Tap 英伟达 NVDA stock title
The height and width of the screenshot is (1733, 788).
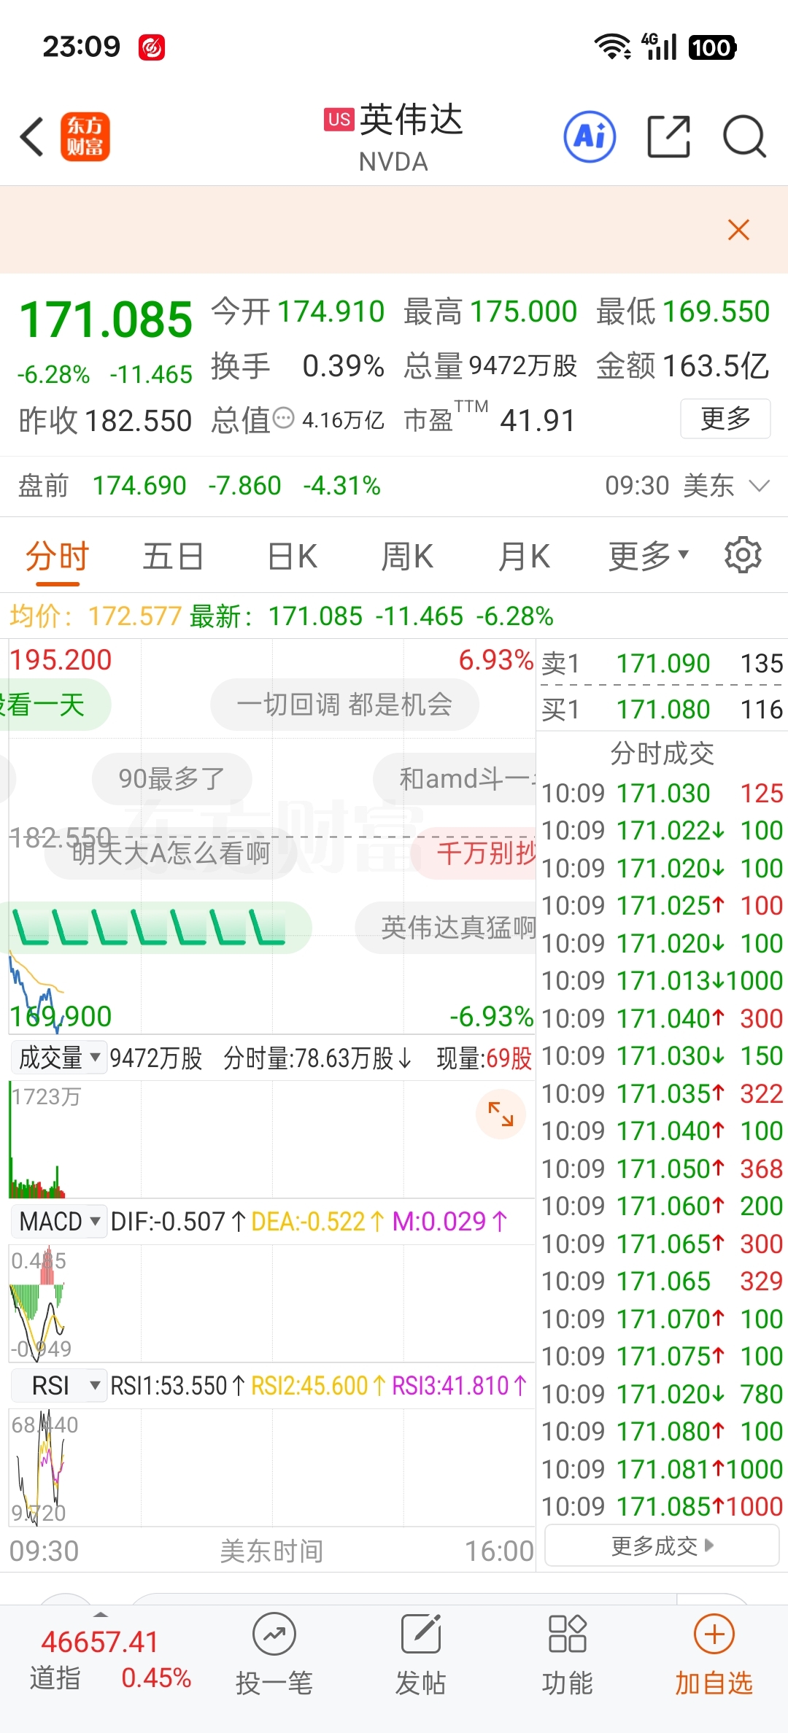[x=394, y=137]
